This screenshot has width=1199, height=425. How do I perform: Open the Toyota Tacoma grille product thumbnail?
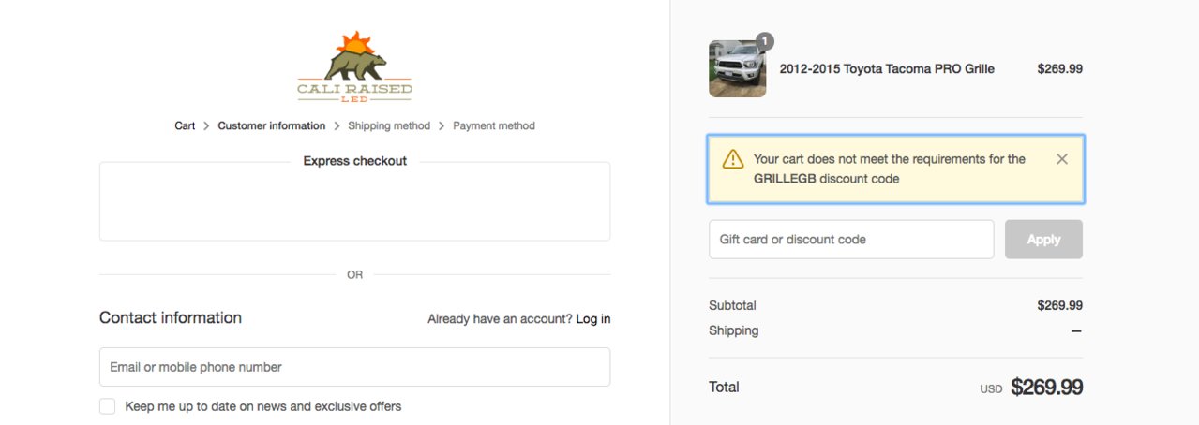(x=738, y=68)
